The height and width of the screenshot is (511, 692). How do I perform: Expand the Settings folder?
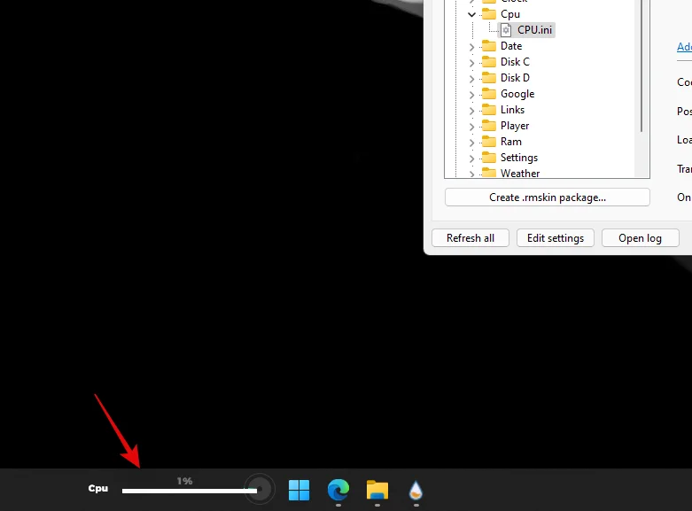coord(471,159)
